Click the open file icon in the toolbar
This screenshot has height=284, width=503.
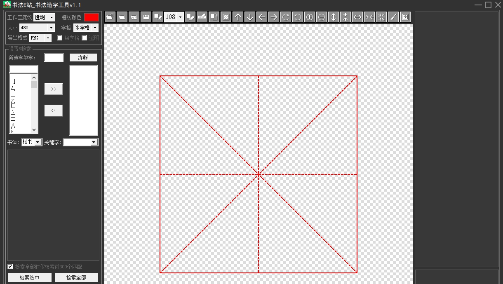(x=110, y=17)
